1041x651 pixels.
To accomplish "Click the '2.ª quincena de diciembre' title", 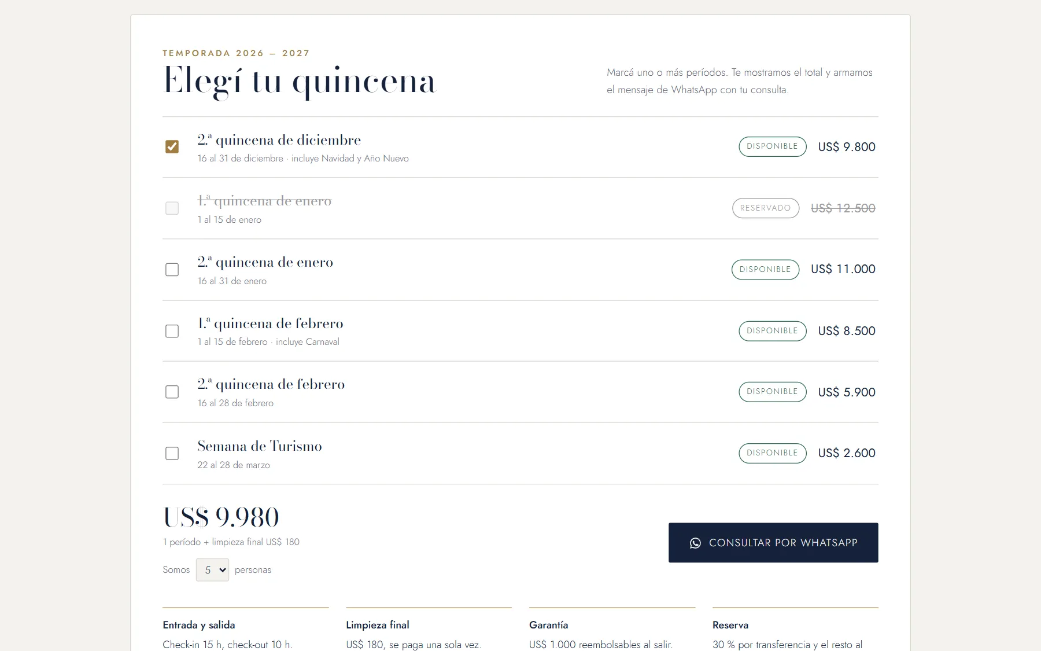I will pos(279,140).
